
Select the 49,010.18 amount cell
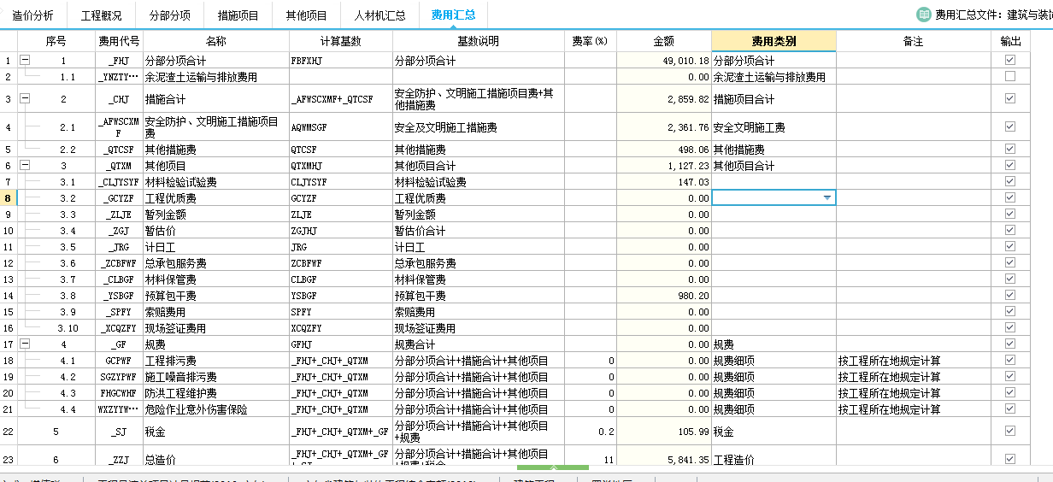pos(664,61)
